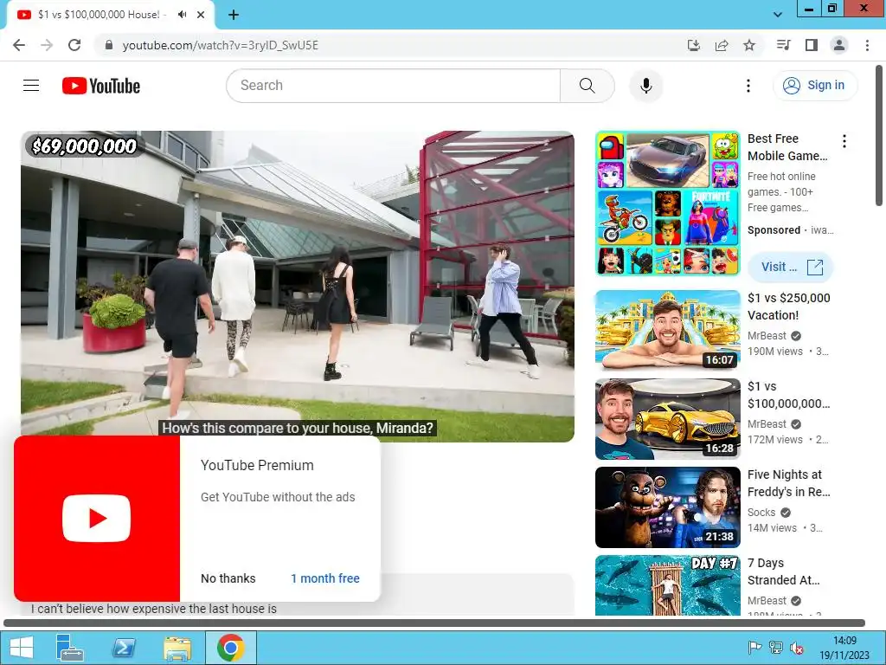The image size is (886, 665).
Task: Go forward using browser forward arrow
Action: 47,45
